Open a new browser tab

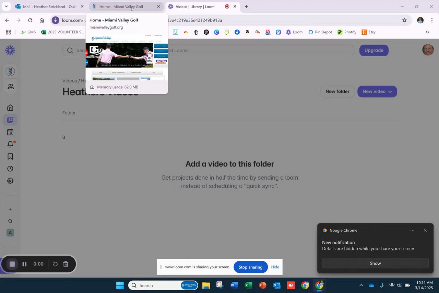(246, 7)
